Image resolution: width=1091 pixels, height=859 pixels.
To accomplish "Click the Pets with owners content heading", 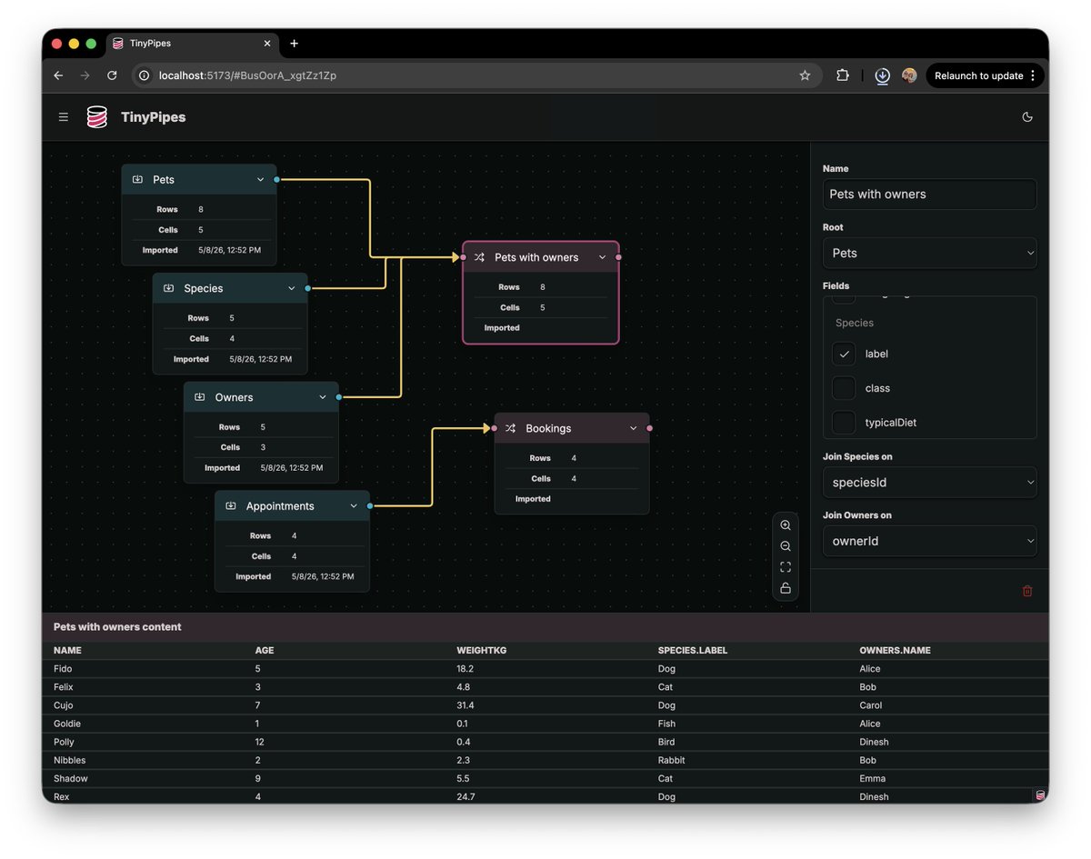I will tap(117, 627).
